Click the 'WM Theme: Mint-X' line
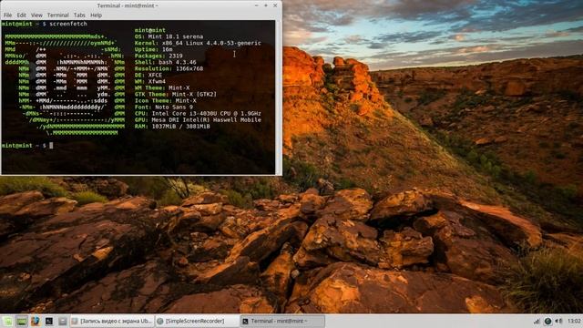Screen dimensions: 583x328 pyautogui.click(x=162, y=87)
